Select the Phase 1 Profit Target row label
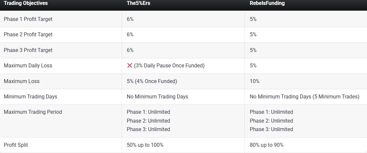Viewport: 367px width, 153px height. pyautogui.click(x=28, y=19)
